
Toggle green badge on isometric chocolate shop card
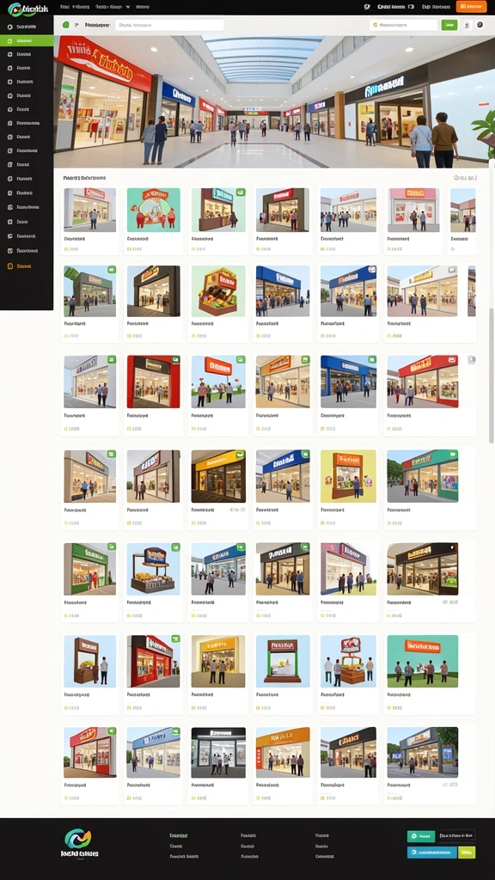point(241,269)
